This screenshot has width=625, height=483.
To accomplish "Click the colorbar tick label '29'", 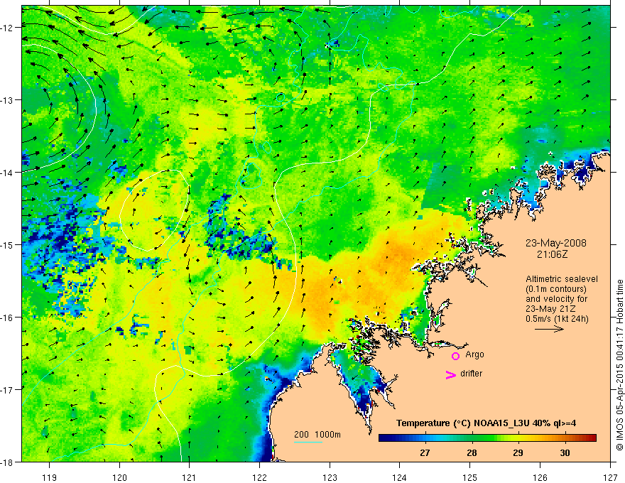I will pos(518,452).
